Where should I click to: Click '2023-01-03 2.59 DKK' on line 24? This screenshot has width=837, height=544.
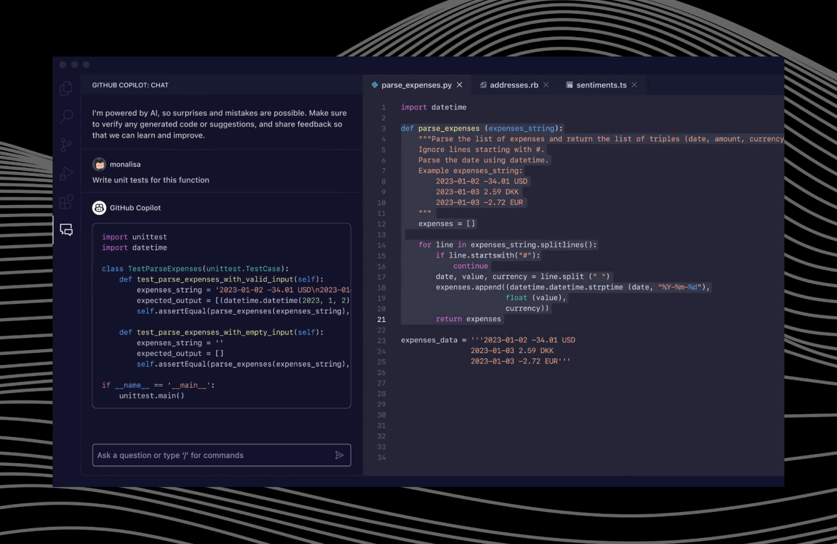pos(512,351)
